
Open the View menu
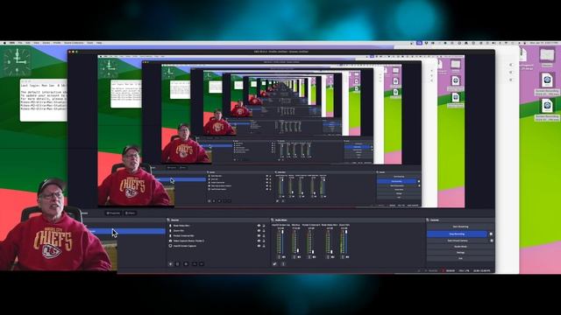pyautogui.click(x=37, y=43)
